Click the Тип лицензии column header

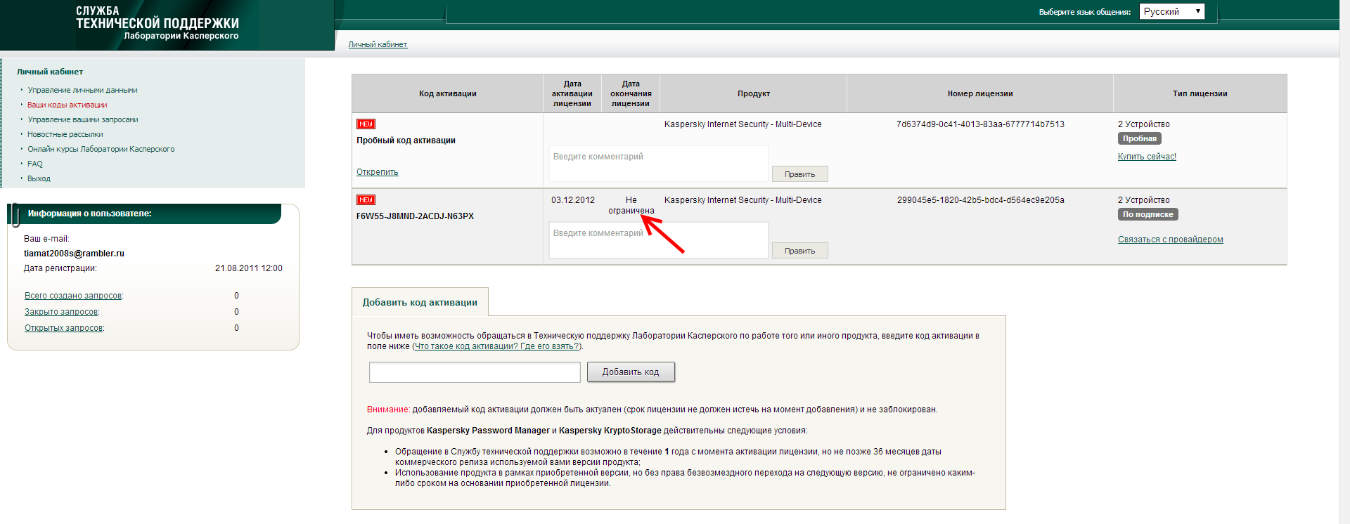pos(1200,93)
